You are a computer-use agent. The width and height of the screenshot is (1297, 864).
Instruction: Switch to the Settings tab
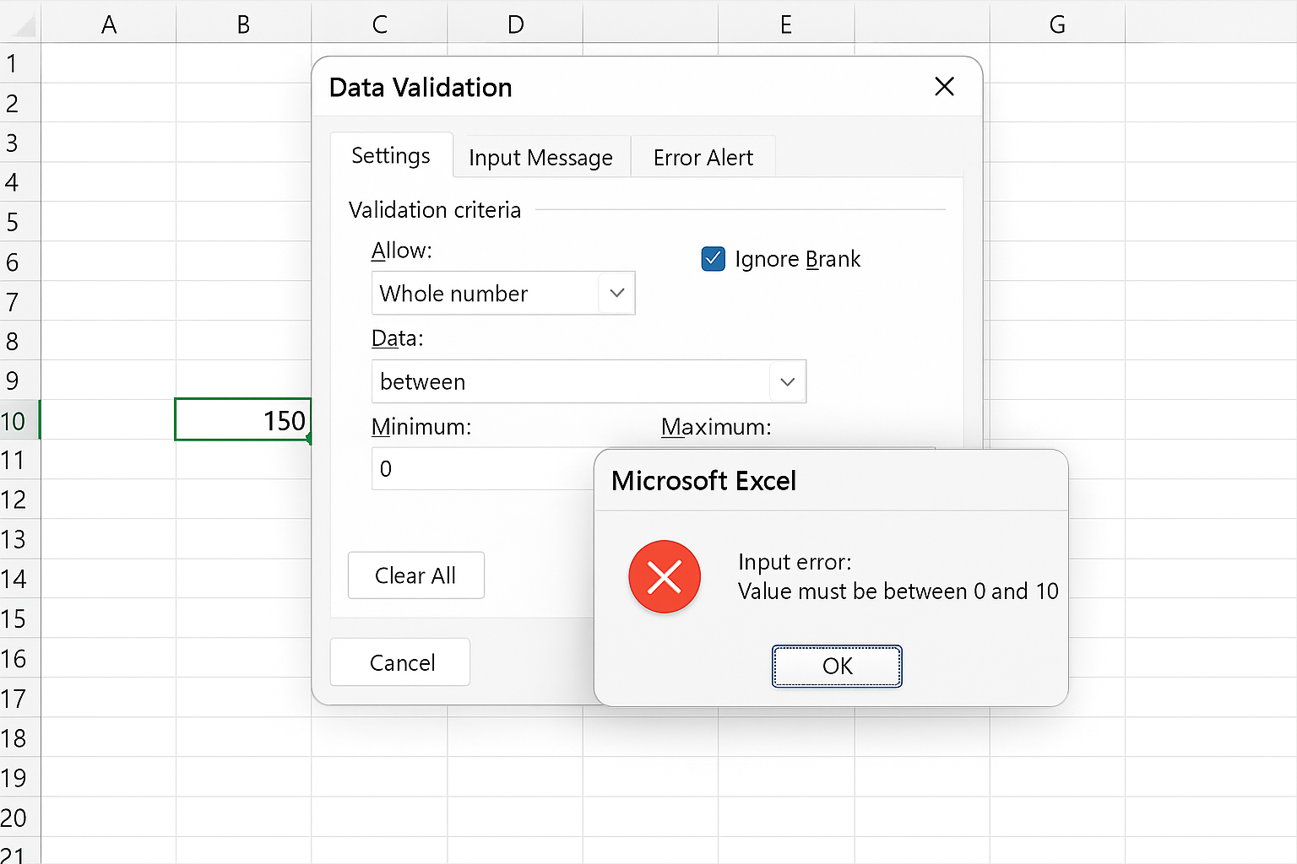click(391, 155)
